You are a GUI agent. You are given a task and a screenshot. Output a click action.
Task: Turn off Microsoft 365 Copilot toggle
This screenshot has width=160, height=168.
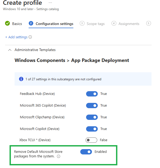click(92, 106)
